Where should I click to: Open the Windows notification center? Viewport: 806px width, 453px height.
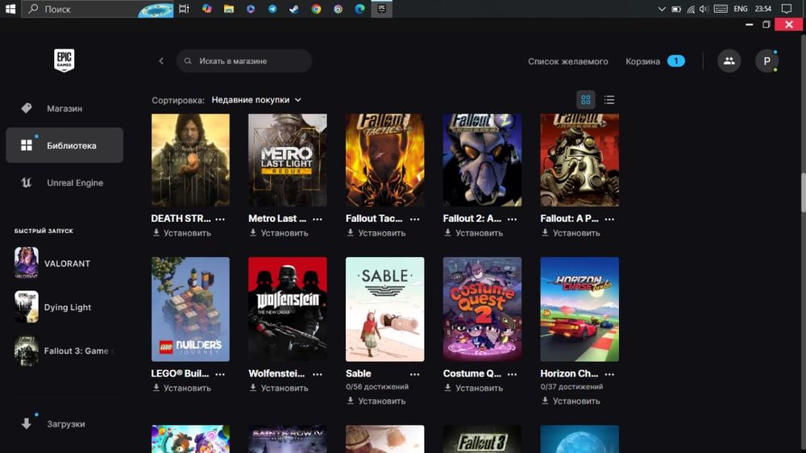coord(787,9)
